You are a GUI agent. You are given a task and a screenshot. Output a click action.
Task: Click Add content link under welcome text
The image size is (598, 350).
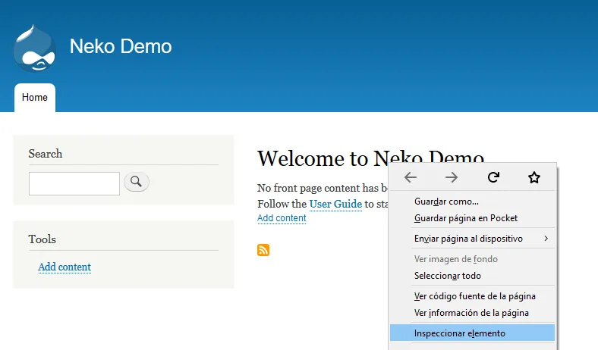[x=282, y=218]
